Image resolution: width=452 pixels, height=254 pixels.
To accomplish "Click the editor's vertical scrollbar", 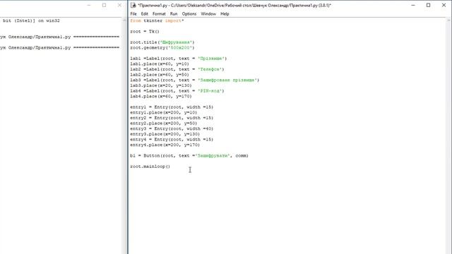I will [448, 135].
